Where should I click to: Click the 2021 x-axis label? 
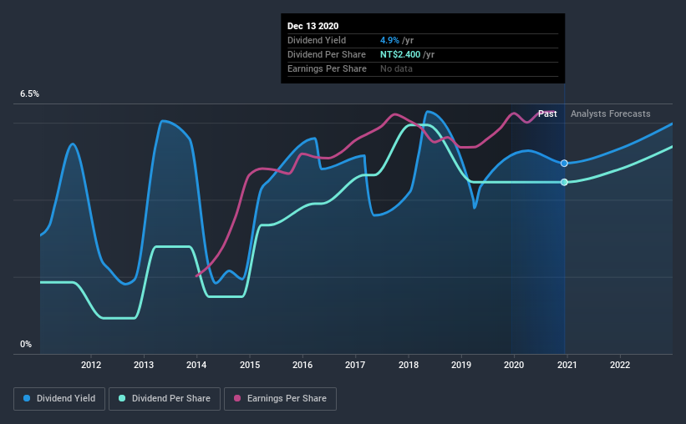click(x=567, y=365)
